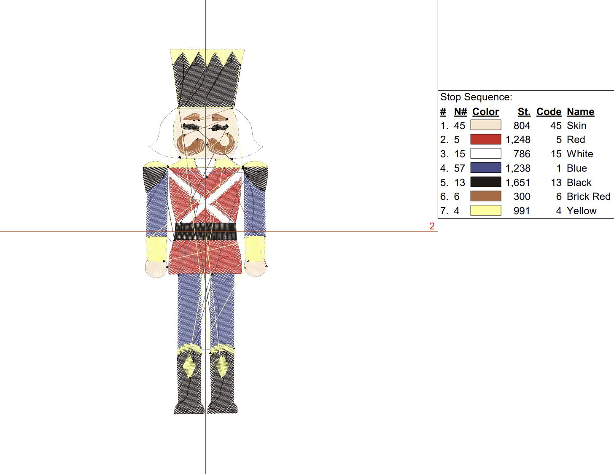The width and height of the screenshot is (614, 474).
Task: Select the Yellow thread swatch
Action: click(485, 210)
